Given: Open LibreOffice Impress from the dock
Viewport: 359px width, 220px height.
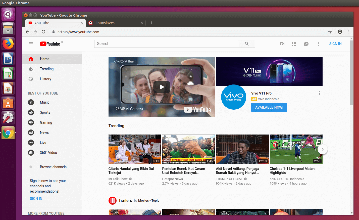Looking at the screenshot, I should [8, 89].
